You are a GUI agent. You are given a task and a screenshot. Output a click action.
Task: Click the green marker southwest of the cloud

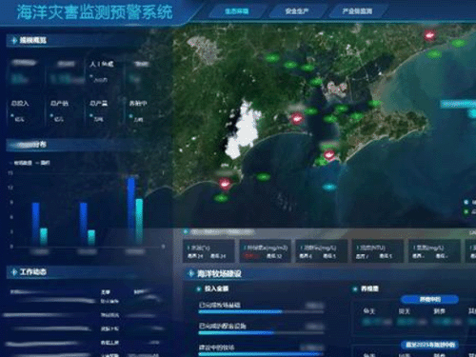pos(221,199)
